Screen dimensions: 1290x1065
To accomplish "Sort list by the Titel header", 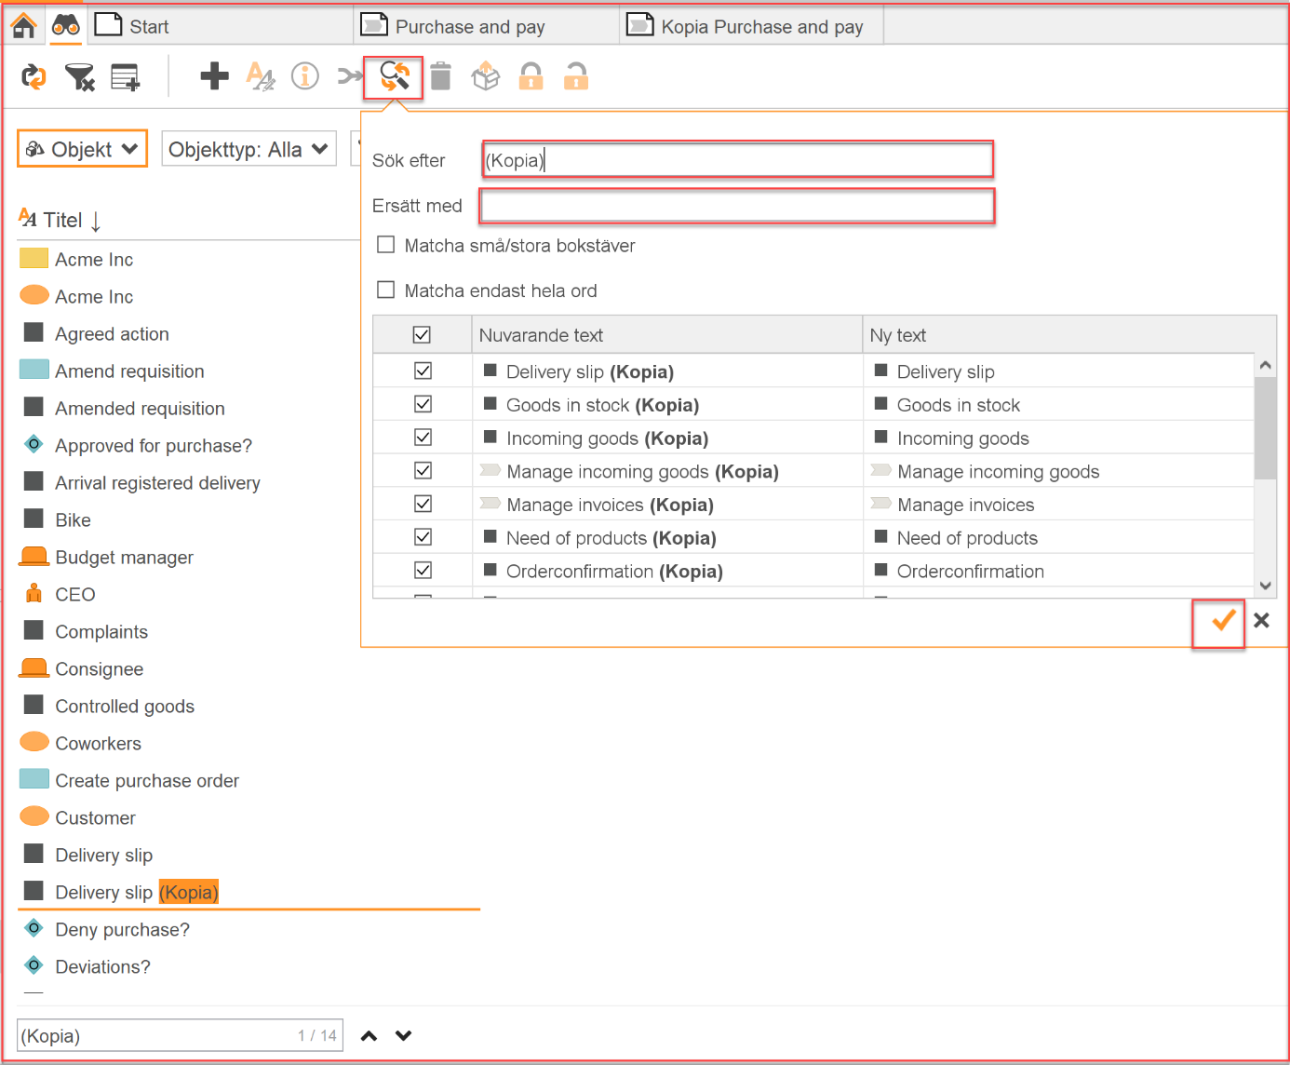I will (x=60, y=220).
